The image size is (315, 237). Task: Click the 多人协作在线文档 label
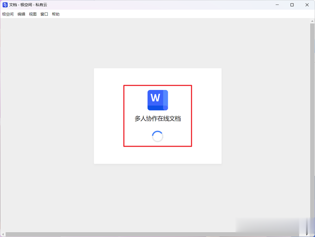[x=157, y=118]
